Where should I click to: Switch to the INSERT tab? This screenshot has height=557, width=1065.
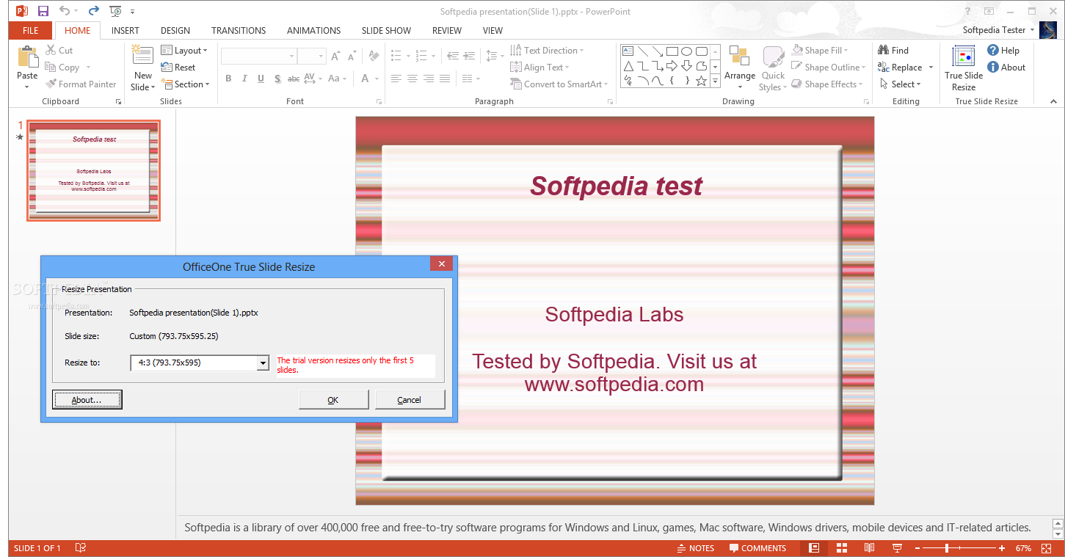coord(126,30)
